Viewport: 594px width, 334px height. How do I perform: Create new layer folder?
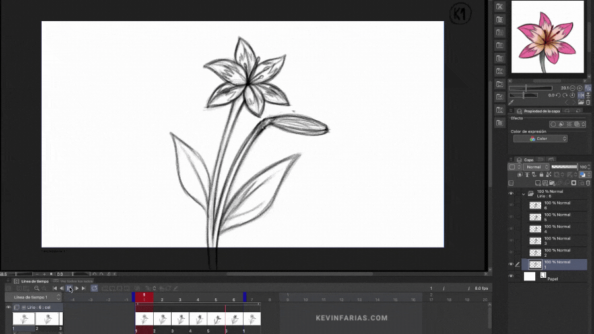(x=552, y=184)
